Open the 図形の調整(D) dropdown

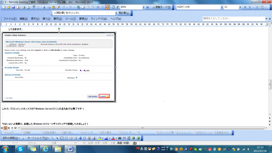coord(11,138)
